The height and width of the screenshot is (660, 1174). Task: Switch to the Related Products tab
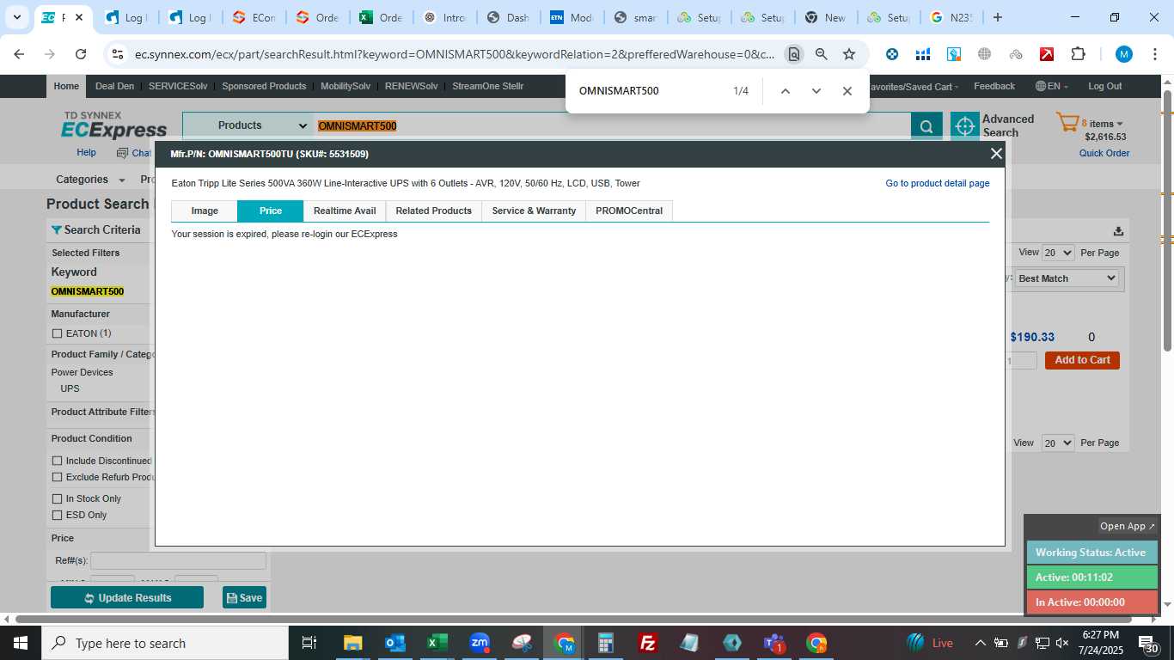point(434,211)
